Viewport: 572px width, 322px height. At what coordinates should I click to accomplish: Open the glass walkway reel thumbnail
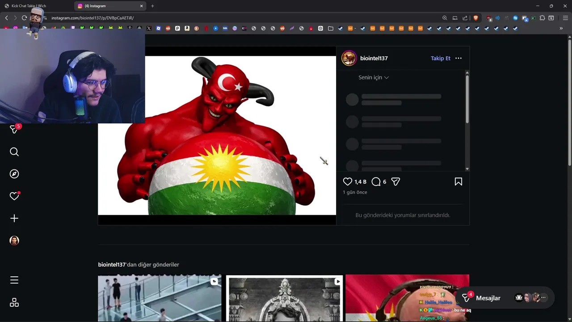point(160,298)
